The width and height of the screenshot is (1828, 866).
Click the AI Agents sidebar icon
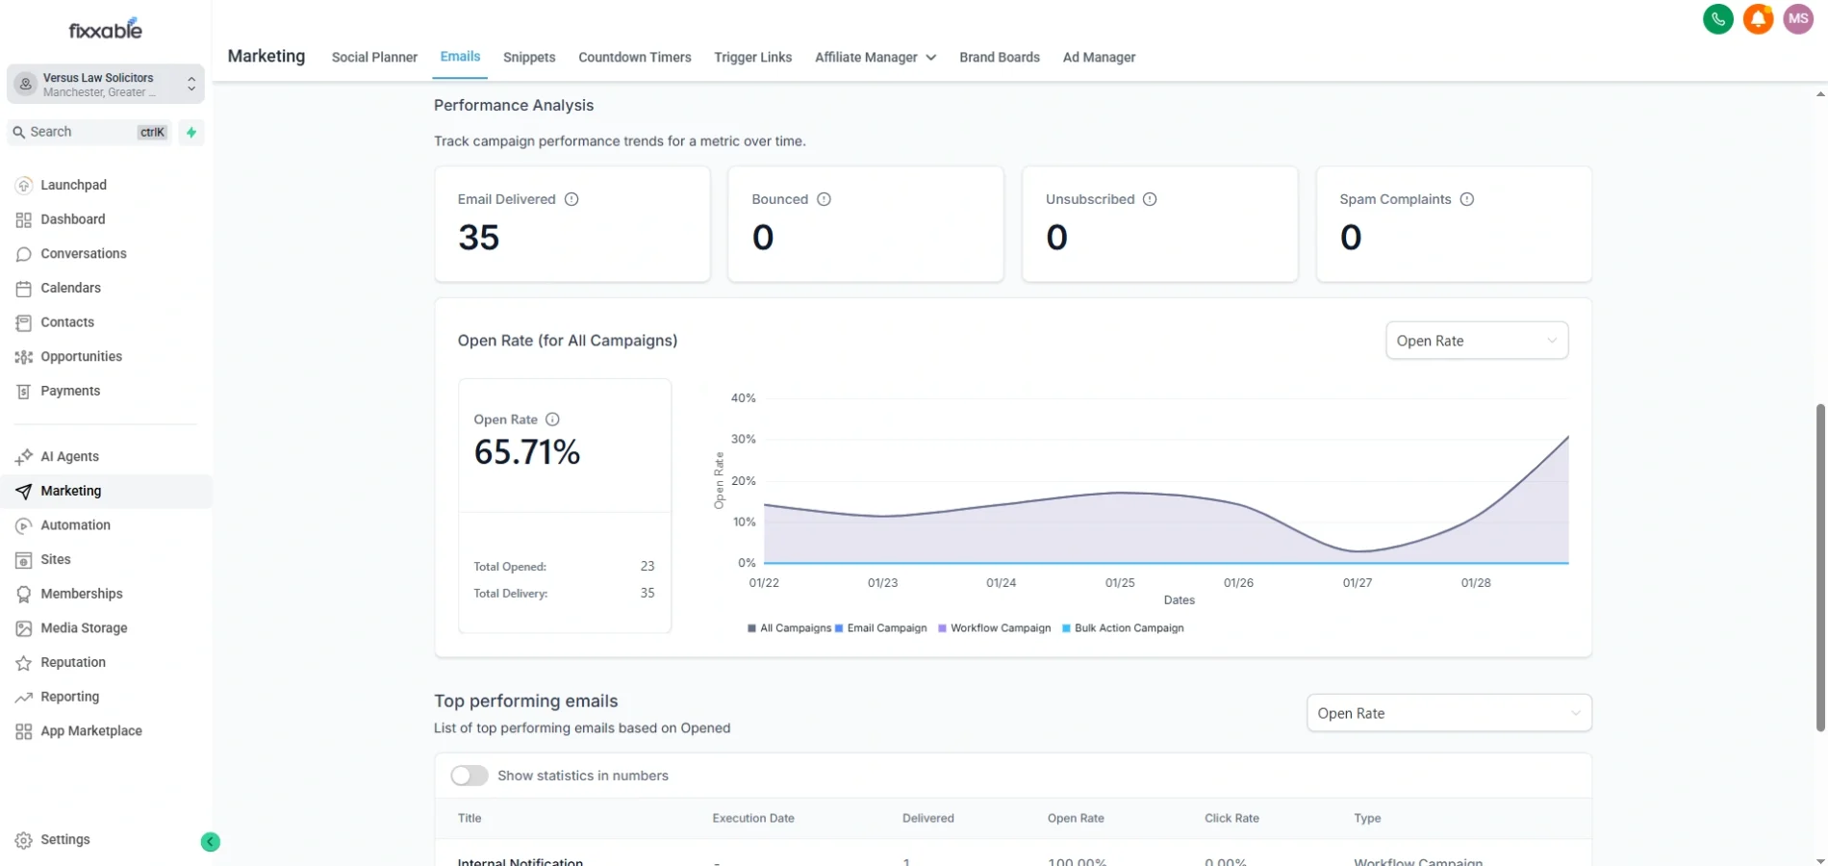click(23, 456)
